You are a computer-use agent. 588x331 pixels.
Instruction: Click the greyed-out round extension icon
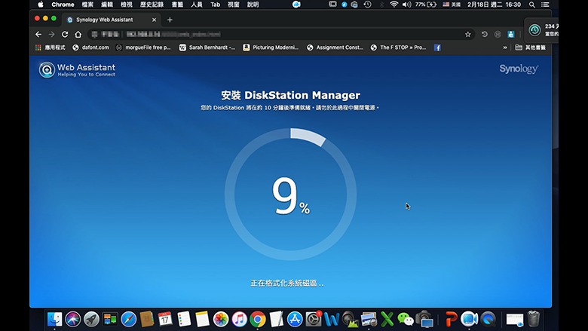(498, 34)
